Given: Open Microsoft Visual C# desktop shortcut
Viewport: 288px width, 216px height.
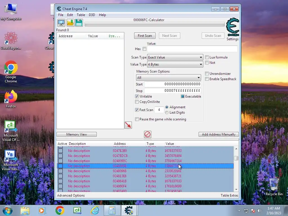Looking at the screenshot, I should coord(11,131).
